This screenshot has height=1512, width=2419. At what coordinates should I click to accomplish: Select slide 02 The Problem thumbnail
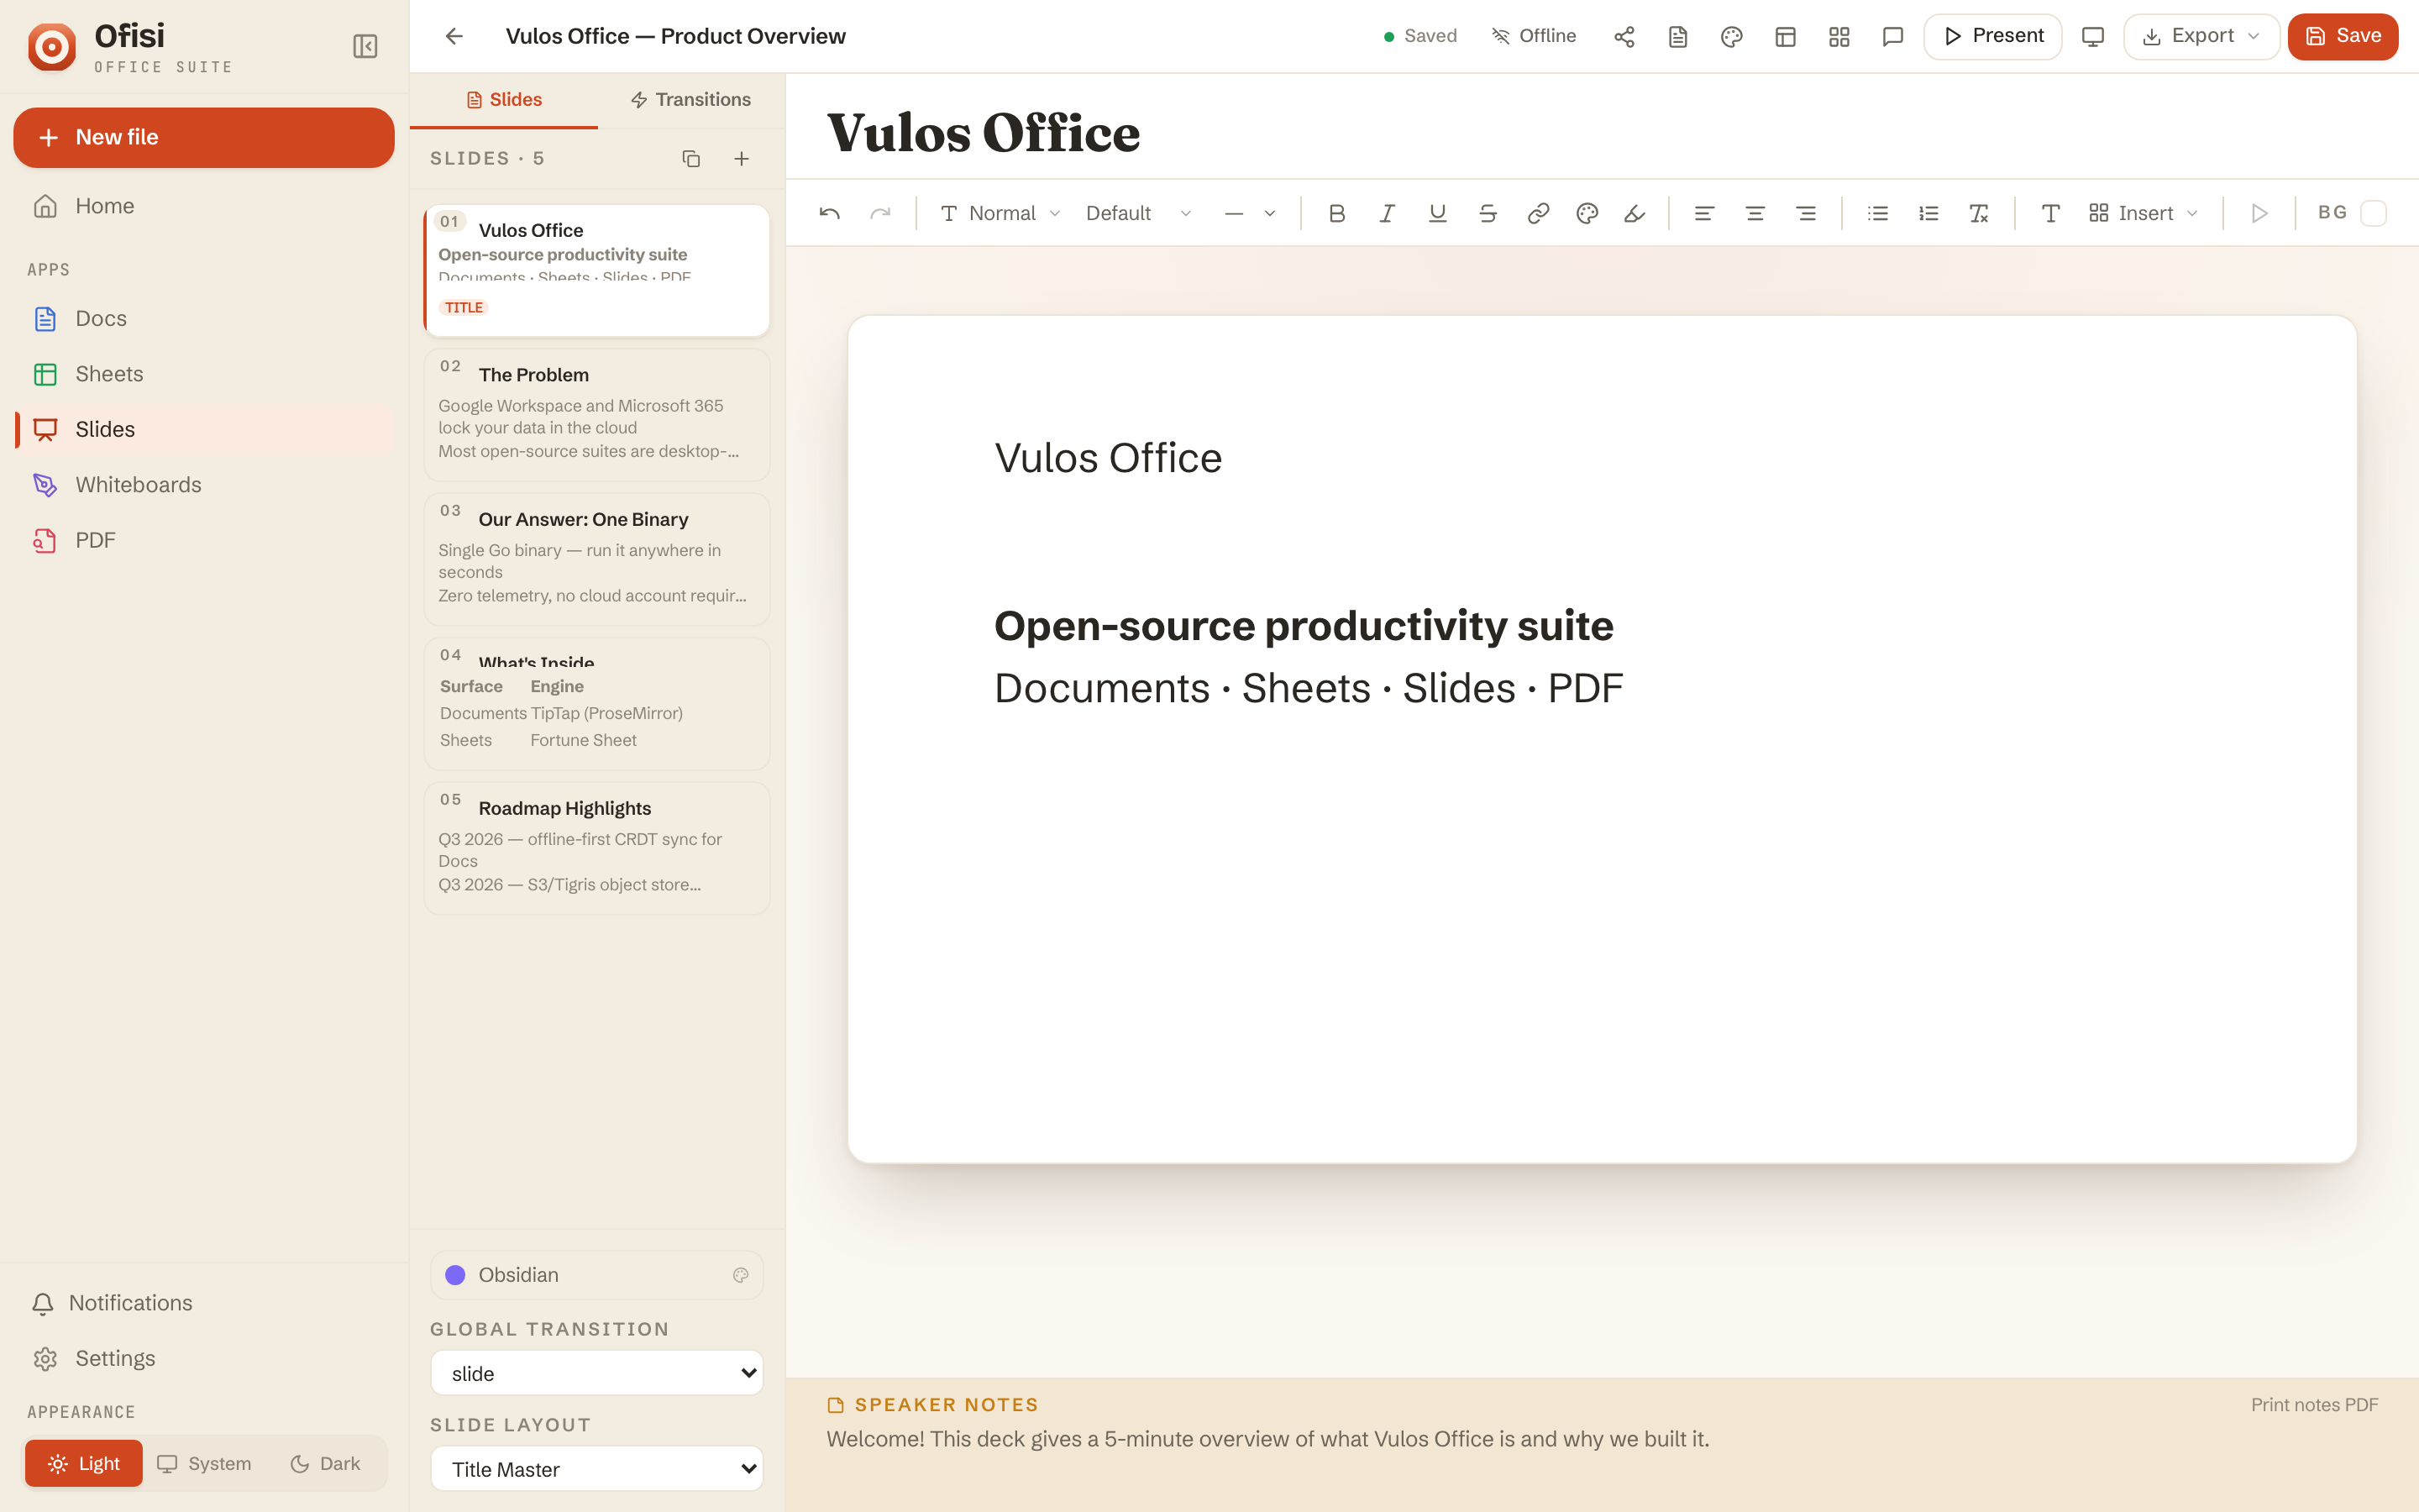[596, 414]
